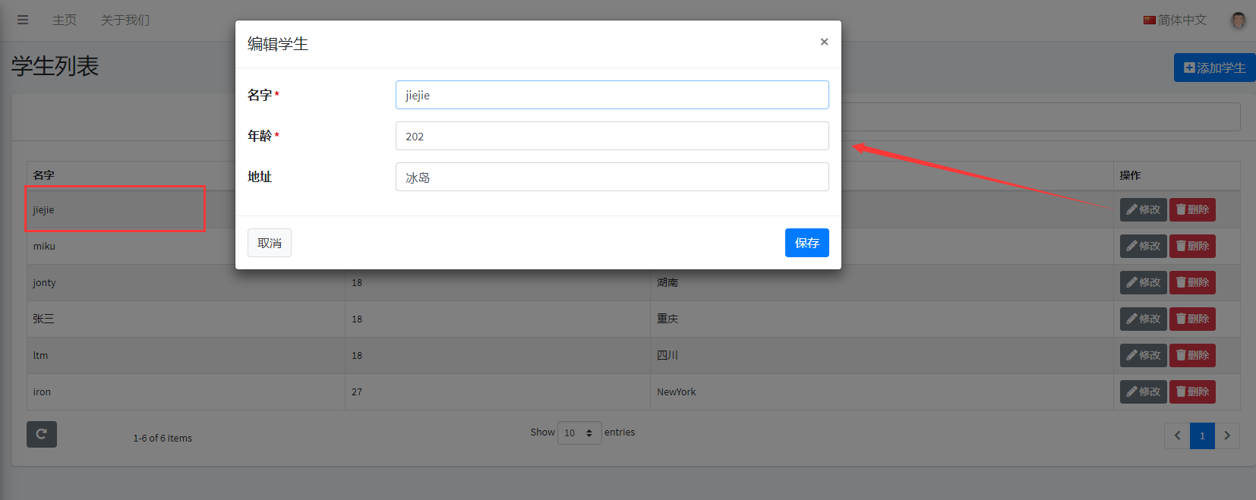Click the hamburger menu icon

coord(23,20)
